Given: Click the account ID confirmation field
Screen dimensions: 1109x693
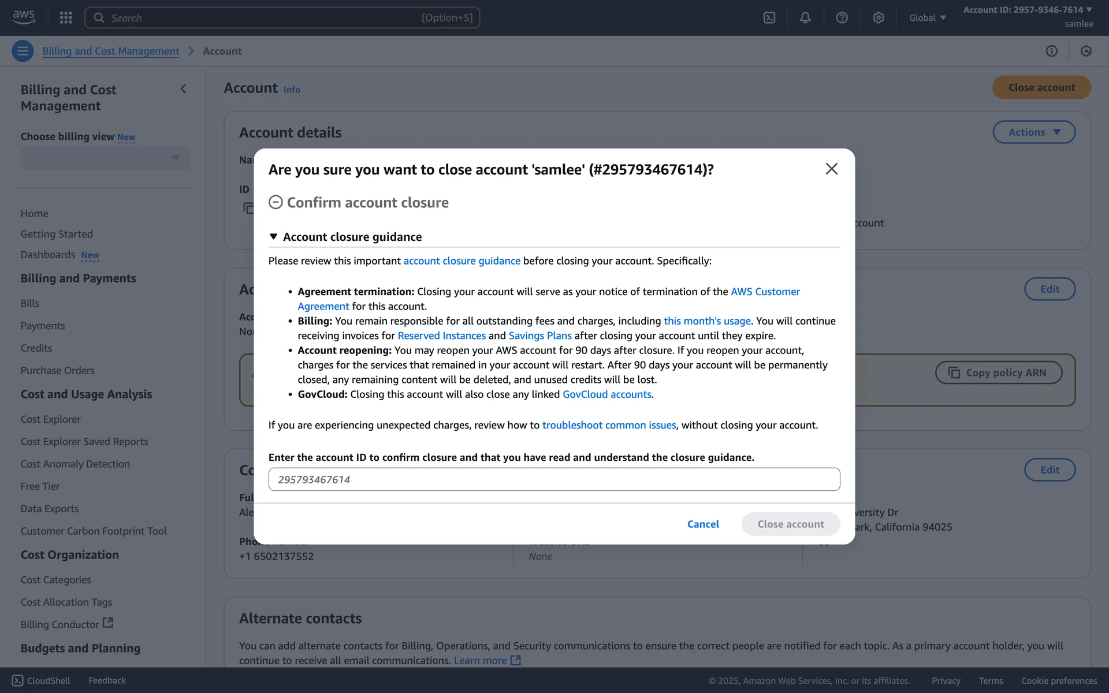Looking at the screenshot, I should 554,479.
